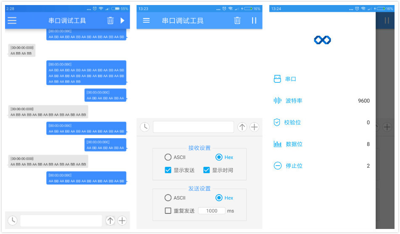
Task: Focus message input field in left screen
Action: click(61, 221)
